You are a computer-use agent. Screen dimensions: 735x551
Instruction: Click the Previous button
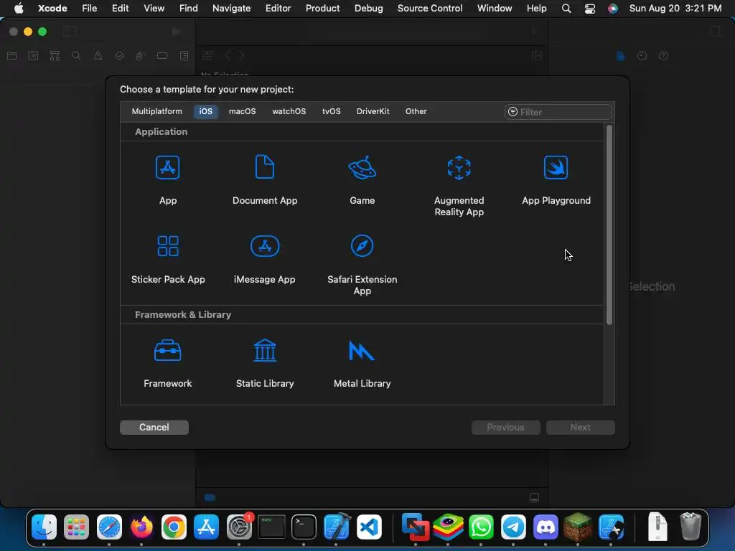point(506,428)
